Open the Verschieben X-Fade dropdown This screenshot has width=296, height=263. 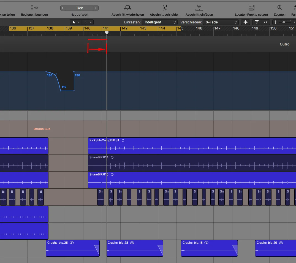coord(221,22)
